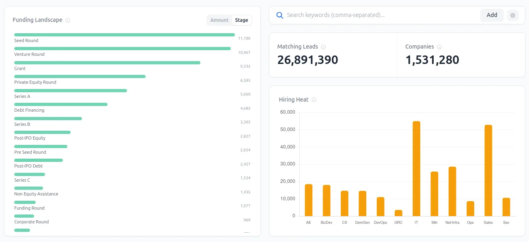Click the DevOps bar in Hiring Heat

[x=381, y=206]
